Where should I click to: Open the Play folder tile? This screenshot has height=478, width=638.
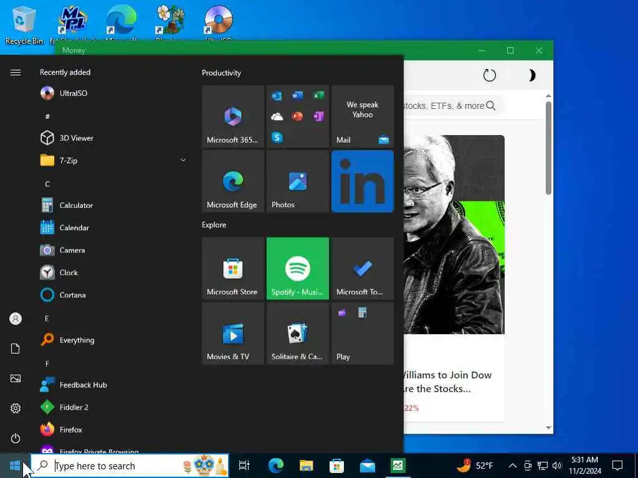click(x=363, y=334)
